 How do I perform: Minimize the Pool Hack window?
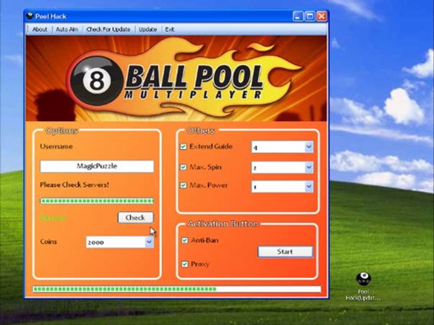297,17
